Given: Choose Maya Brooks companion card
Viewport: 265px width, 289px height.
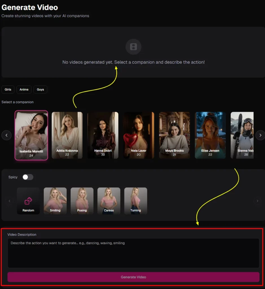Looking at the screenshot, I should pyautogui.click(x=174, y=135).
